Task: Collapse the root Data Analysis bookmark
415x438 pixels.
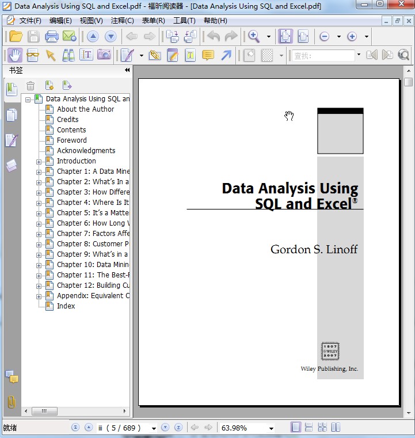Action: [28, 100]
